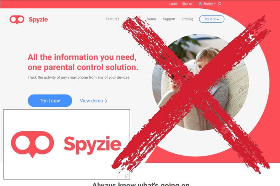Viewport: 280px width, 186px height.
Task: Click the Always know what's going on heading
Action: pyautogui.click(x=141, y=184)
